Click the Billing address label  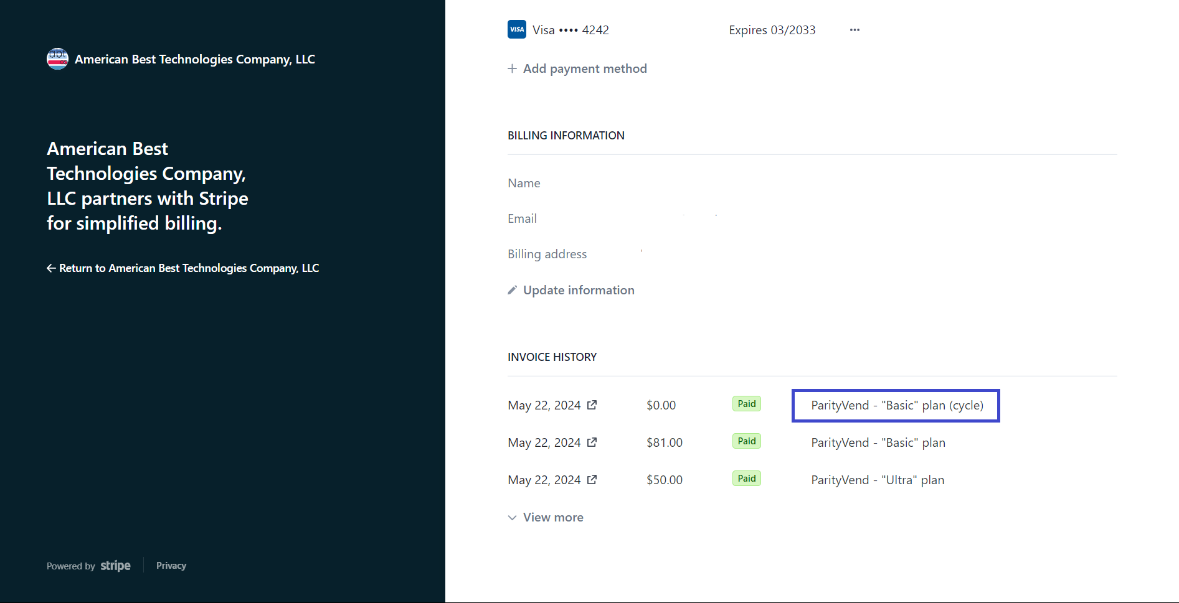547,254
